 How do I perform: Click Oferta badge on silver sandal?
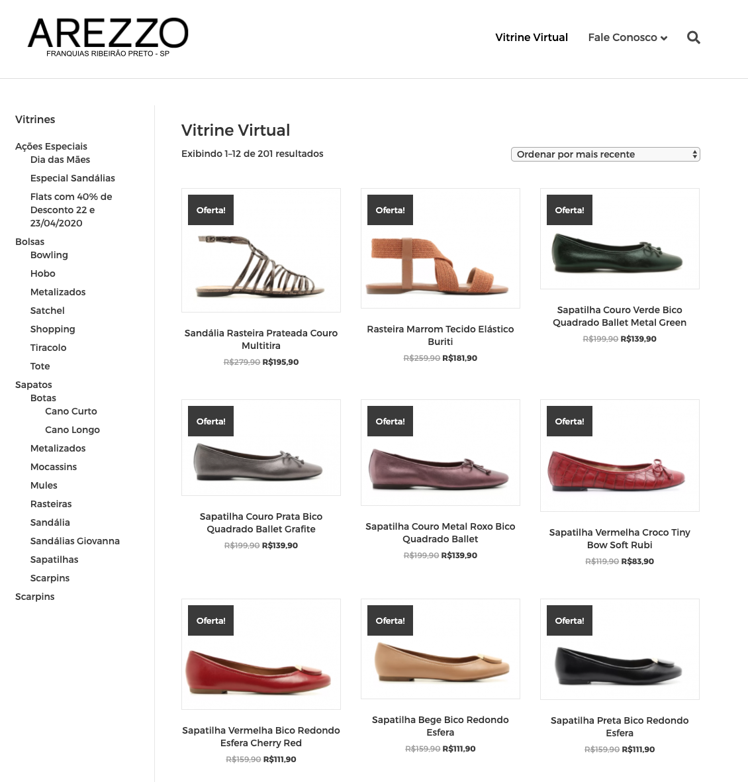pyautogui.click(x=210, y=210)
